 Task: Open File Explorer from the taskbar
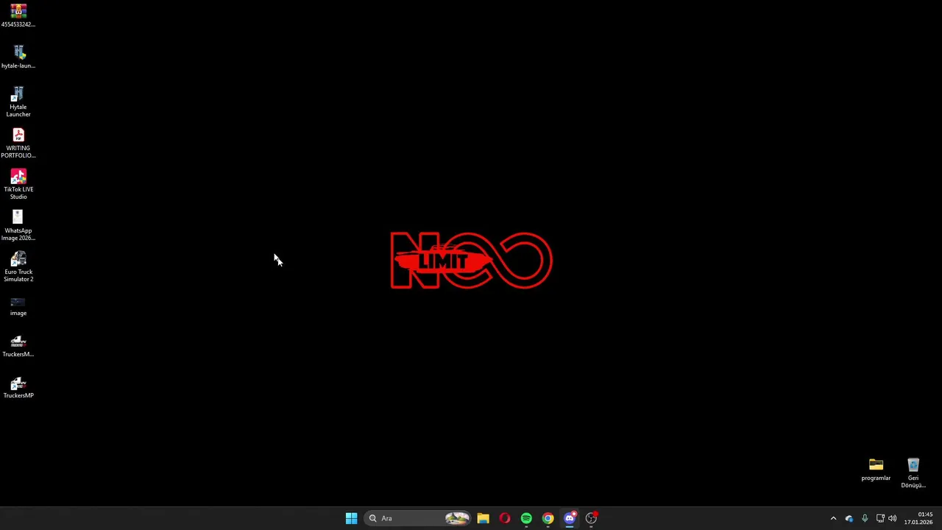483,518
